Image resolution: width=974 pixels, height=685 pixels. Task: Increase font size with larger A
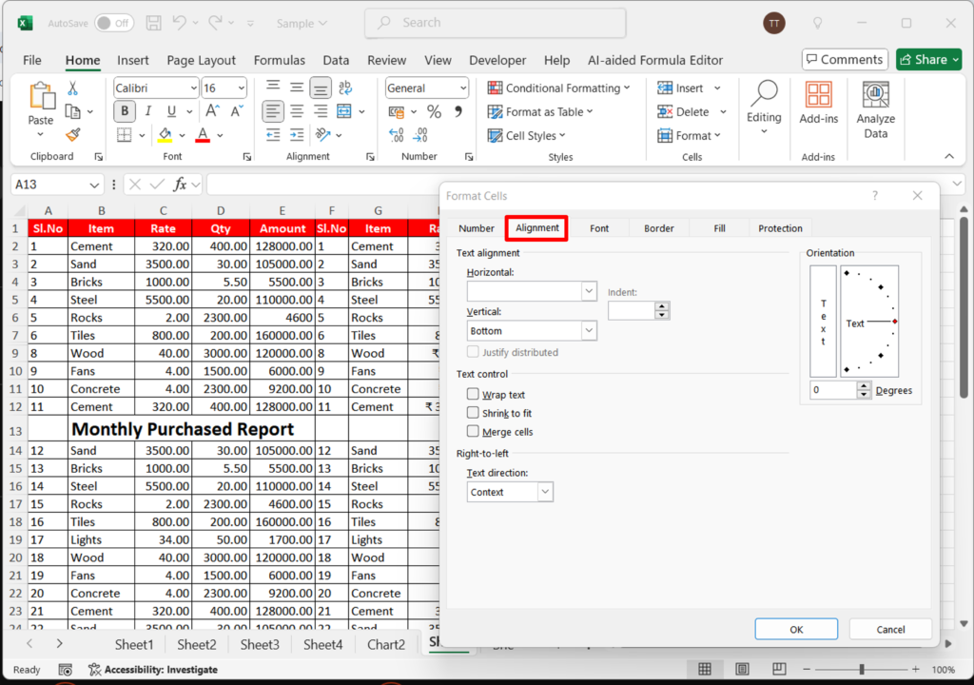[x=212, y=111]
